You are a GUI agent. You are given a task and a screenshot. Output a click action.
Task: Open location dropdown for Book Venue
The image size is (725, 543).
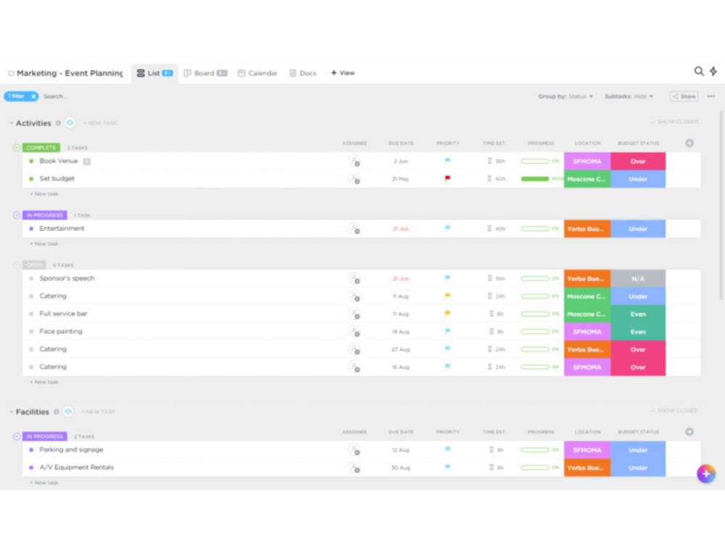(587, 161)
